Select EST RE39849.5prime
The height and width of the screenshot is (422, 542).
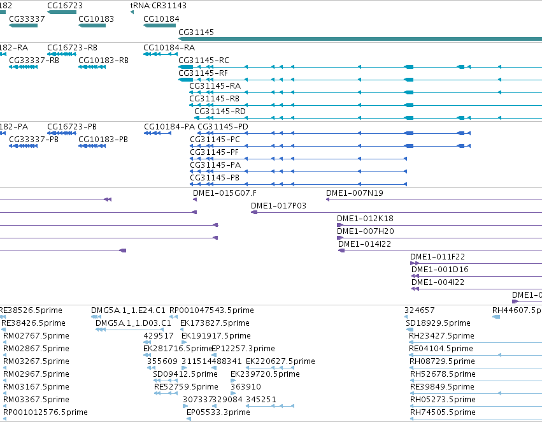pyautogui.click(x=442, y=387)
